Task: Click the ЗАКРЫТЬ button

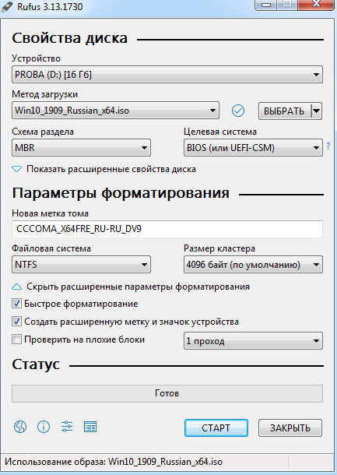Action: 290,427
